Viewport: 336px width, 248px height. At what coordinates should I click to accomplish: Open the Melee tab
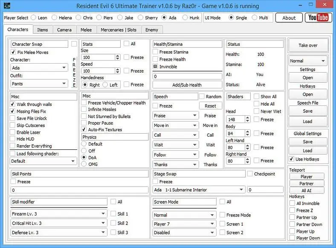(86, 30)
